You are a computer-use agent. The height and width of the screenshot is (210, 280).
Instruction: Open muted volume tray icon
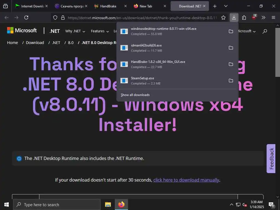(245, 205)
